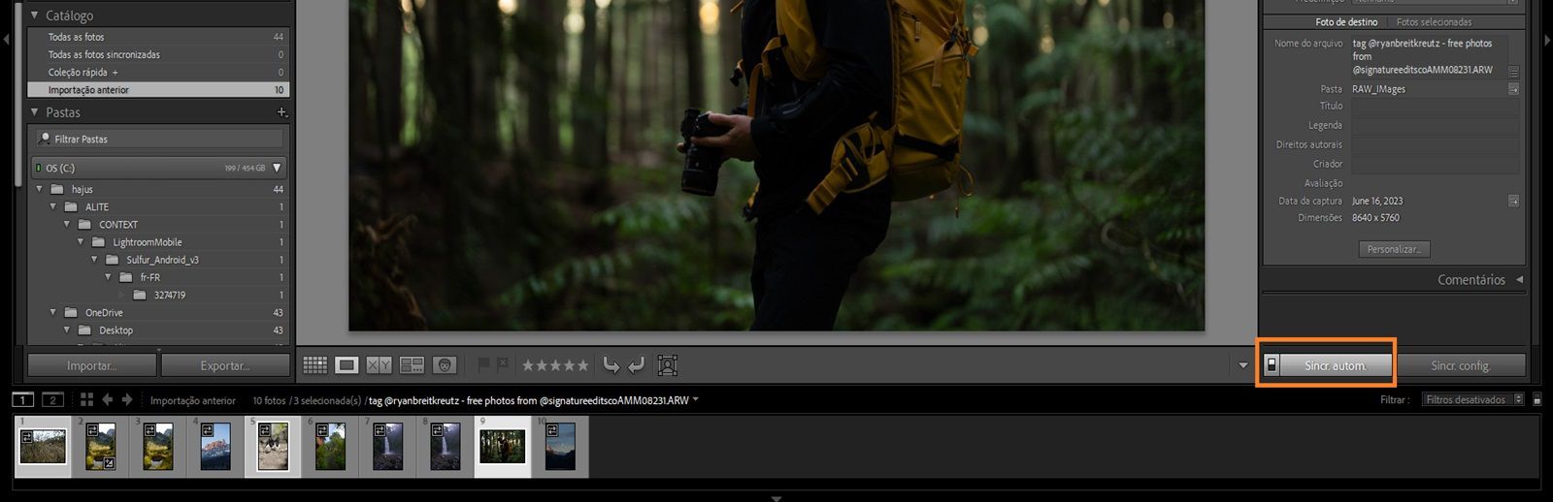The height and width of the screenshot is (502, 1553).
Task: Go back to previous source arrow
Action: coord(107,399)
